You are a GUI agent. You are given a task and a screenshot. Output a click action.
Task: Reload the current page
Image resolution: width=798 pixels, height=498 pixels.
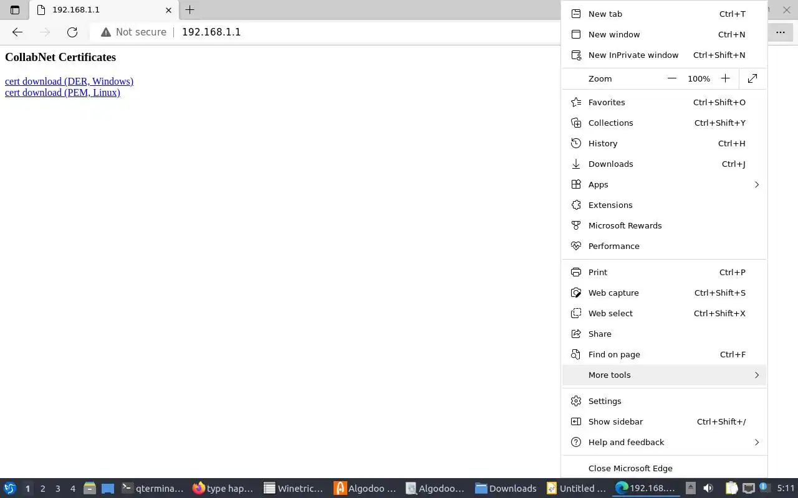tap(72, 32)
